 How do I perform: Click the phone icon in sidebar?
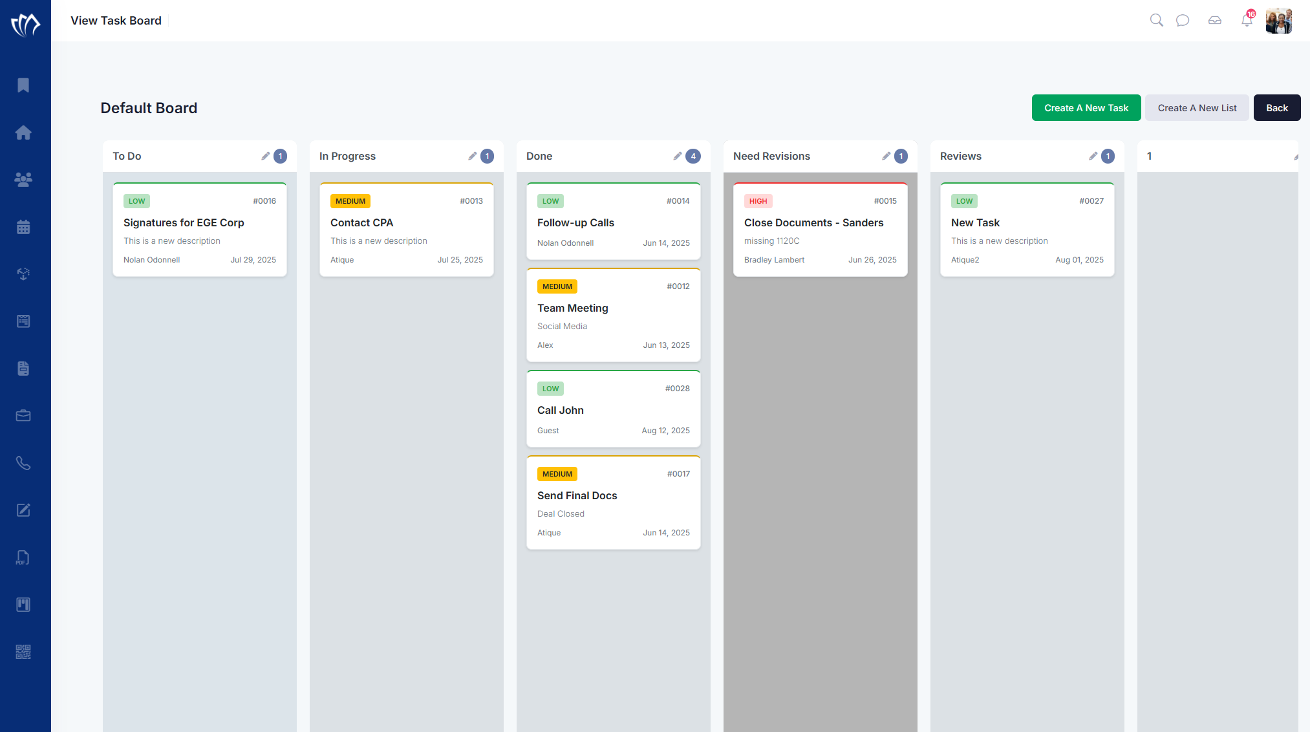tap(23, 463)
